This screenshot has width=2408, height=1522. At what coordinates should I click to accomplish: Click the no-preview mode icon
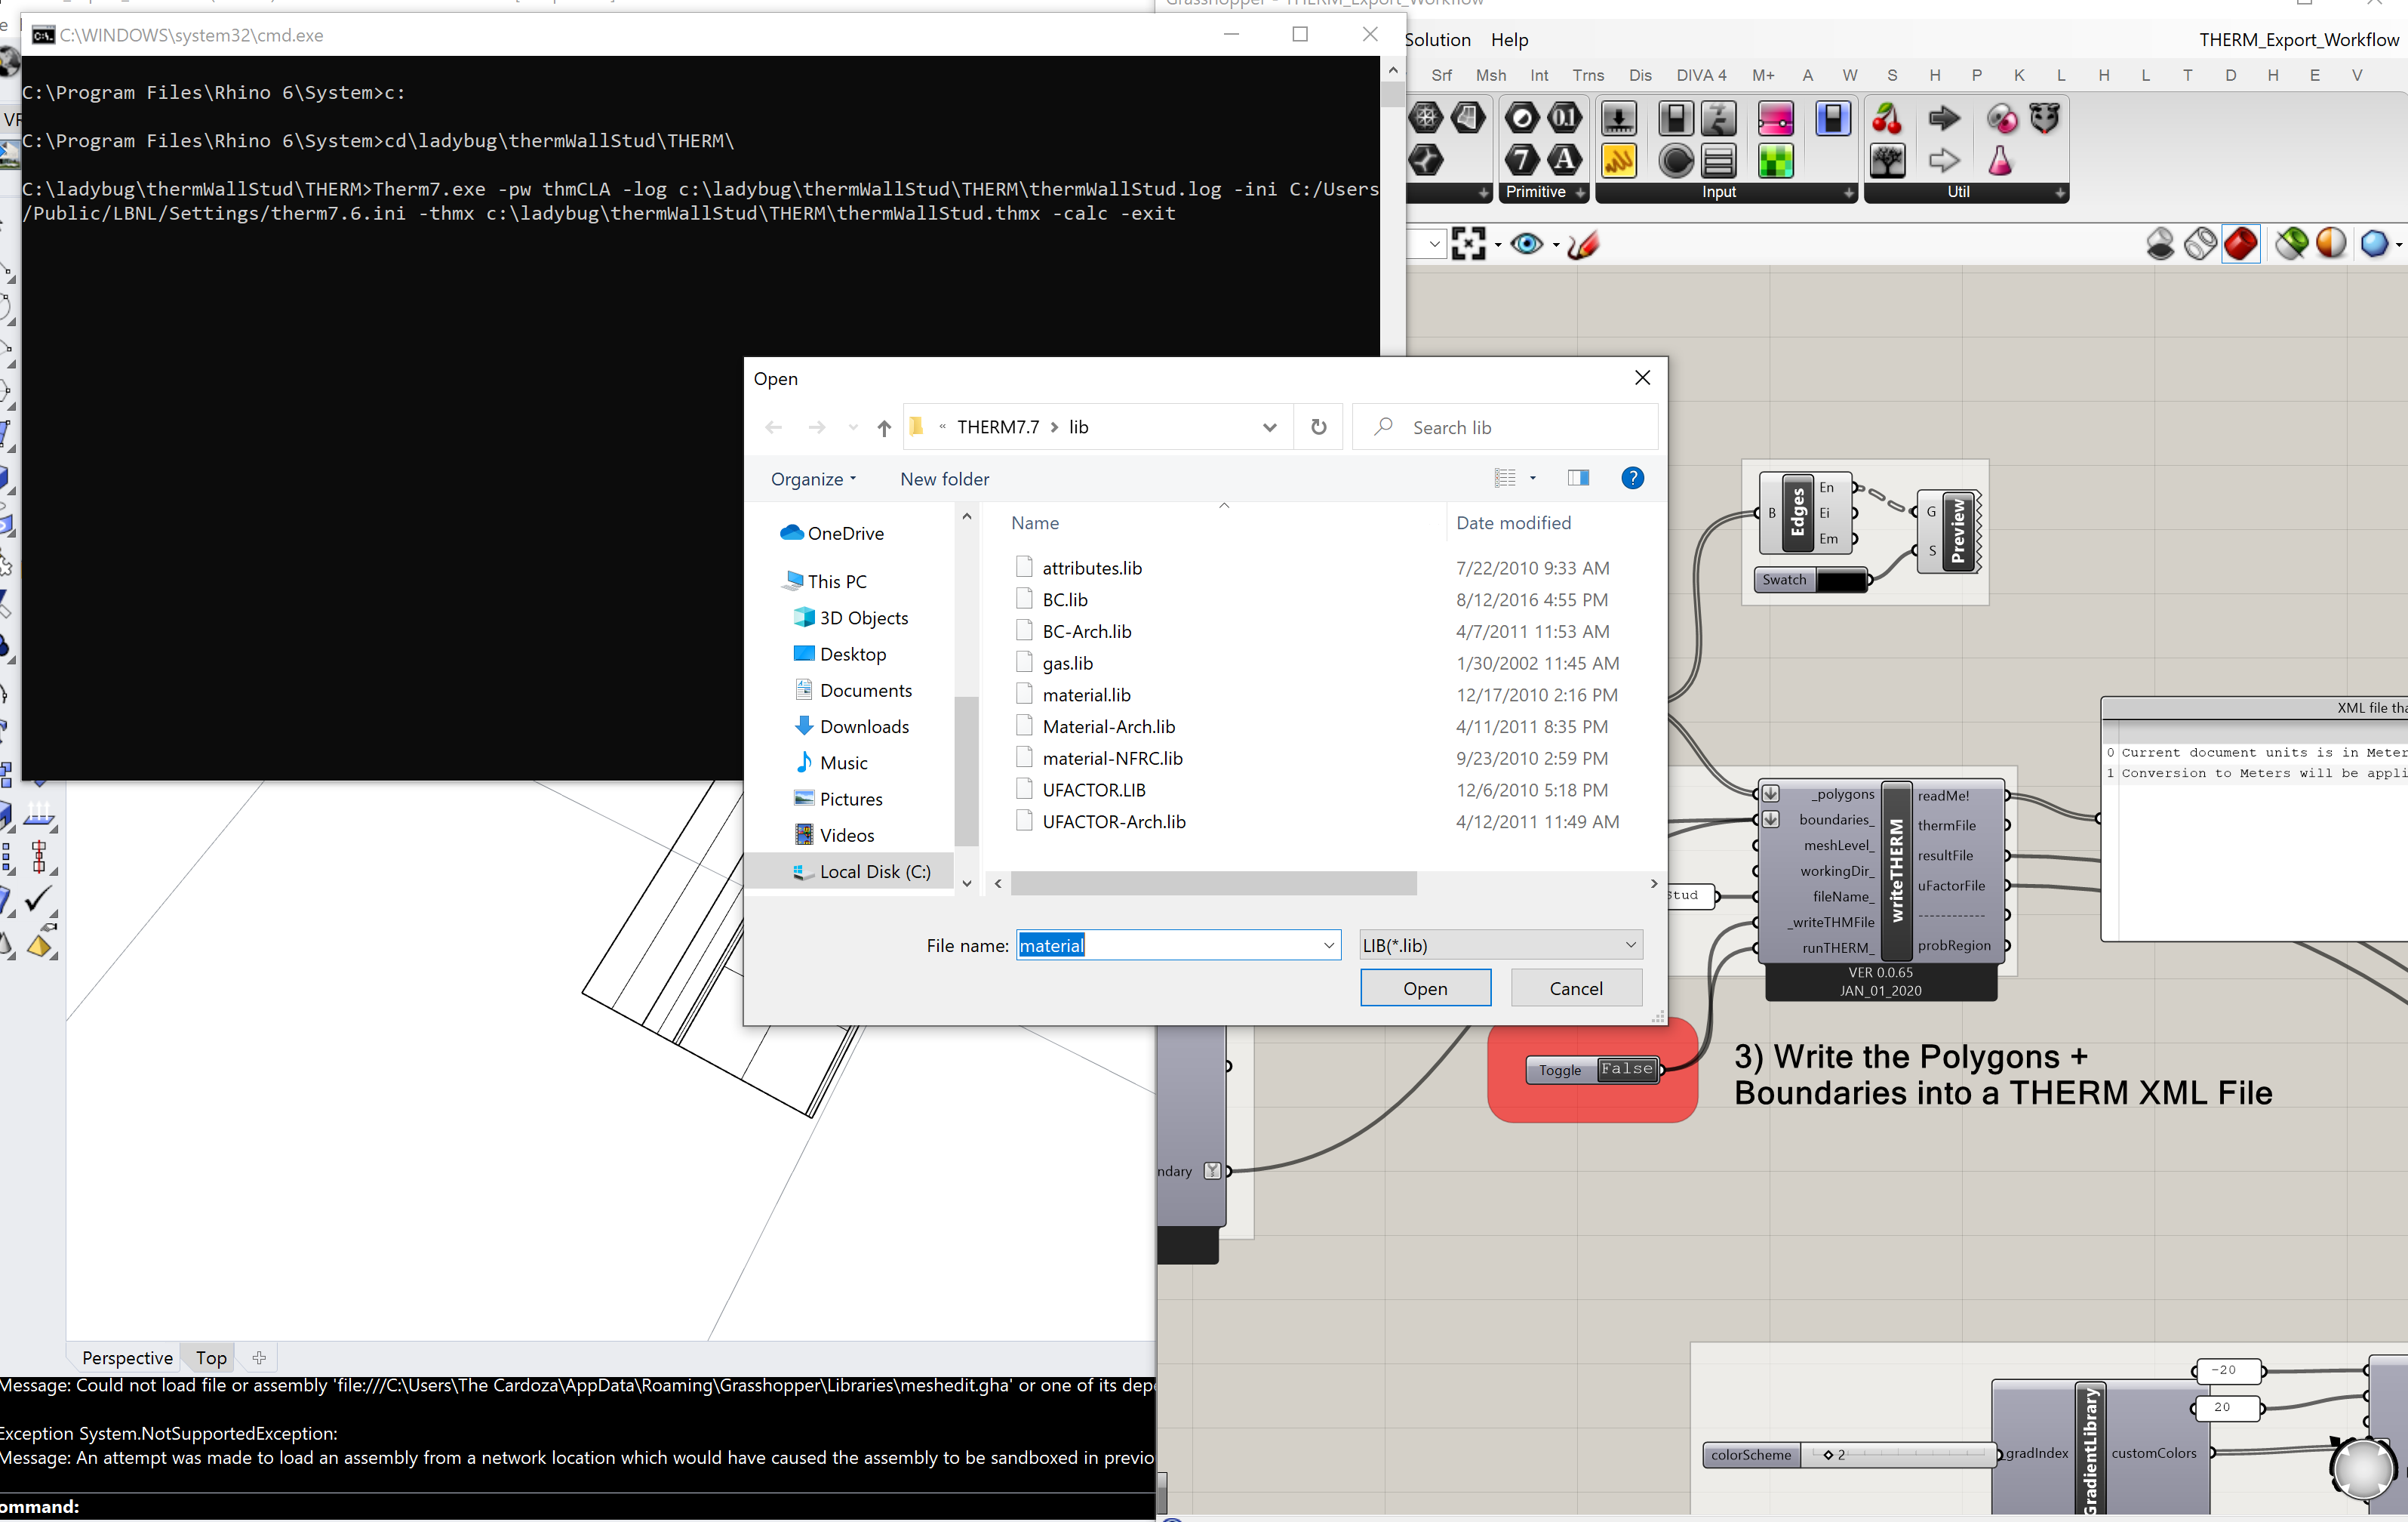click(x=2160, y=243)
